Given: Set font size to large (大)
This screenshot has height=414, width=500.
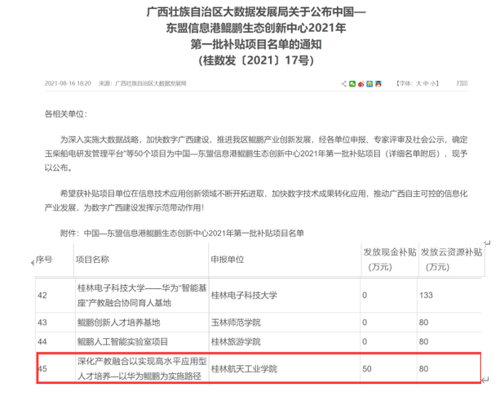Looking at the screenshot, I should (420, 83).
